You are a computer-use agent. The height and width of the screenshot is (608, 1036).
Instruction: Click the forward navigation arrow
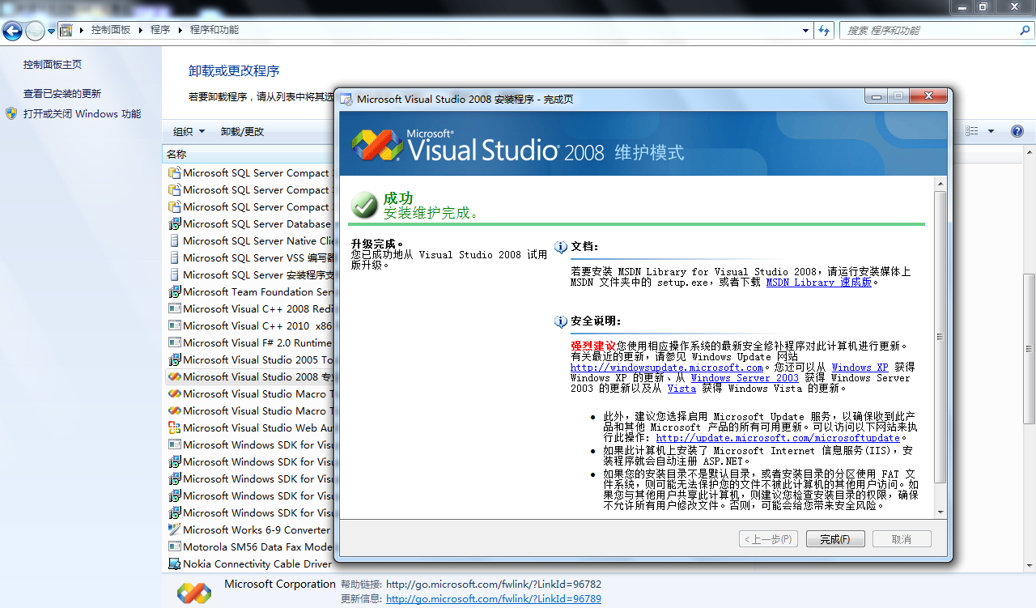point(35,31)
